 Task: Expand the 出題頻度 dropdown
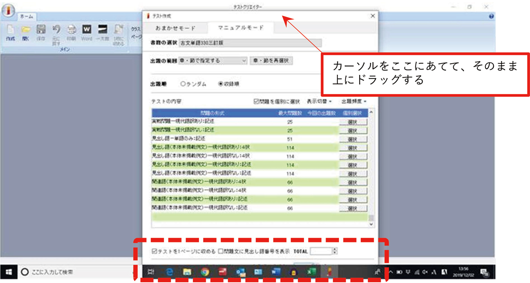[x=354, y=101]
